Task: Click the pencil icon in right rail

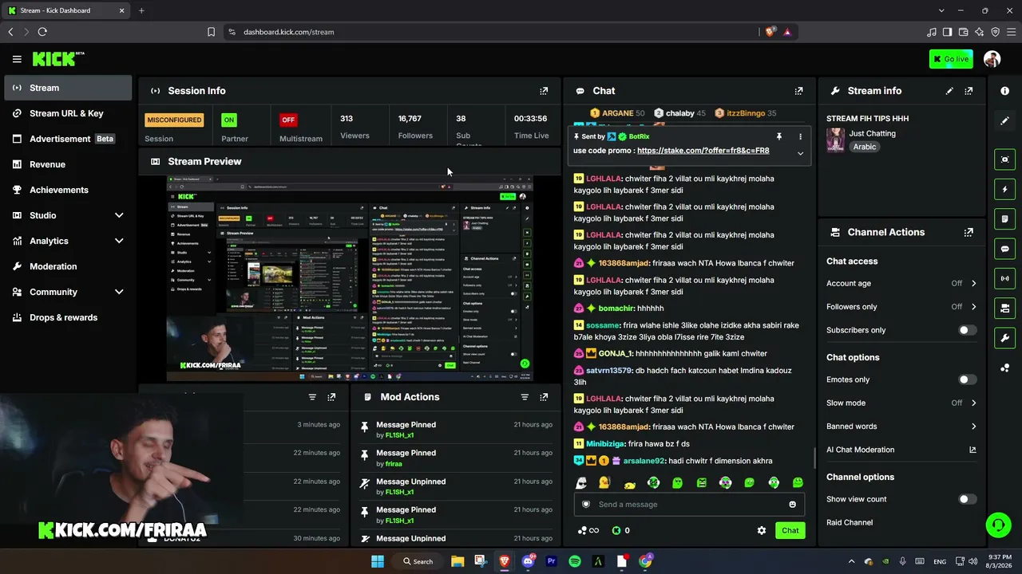Action: tap(1004, 120)
